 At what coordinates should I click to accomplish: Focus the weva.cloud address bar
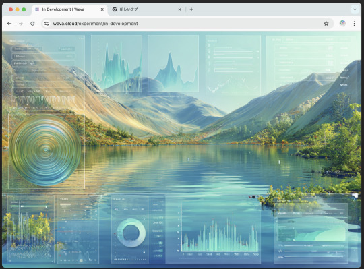[x=186, y=24]
